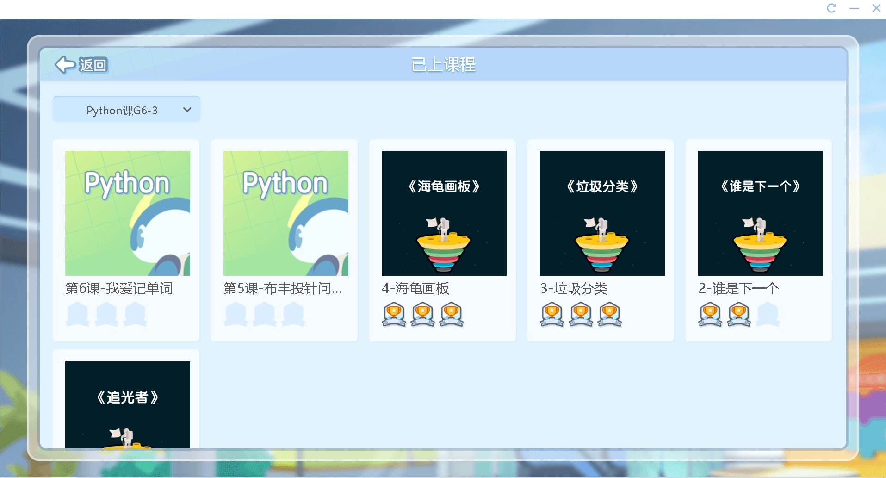Click the refresh icon in title bar
This screenshot has width=886, height=478.
tap(831, 8)
